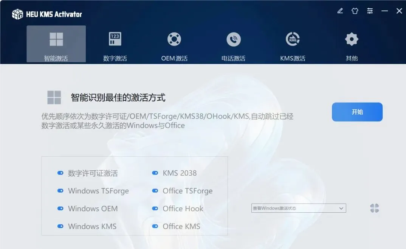Image resolution: width=406 pixels, height=249 pixels.
Task: Open the sliders options icon in title bar
Action: click(370, 11)
